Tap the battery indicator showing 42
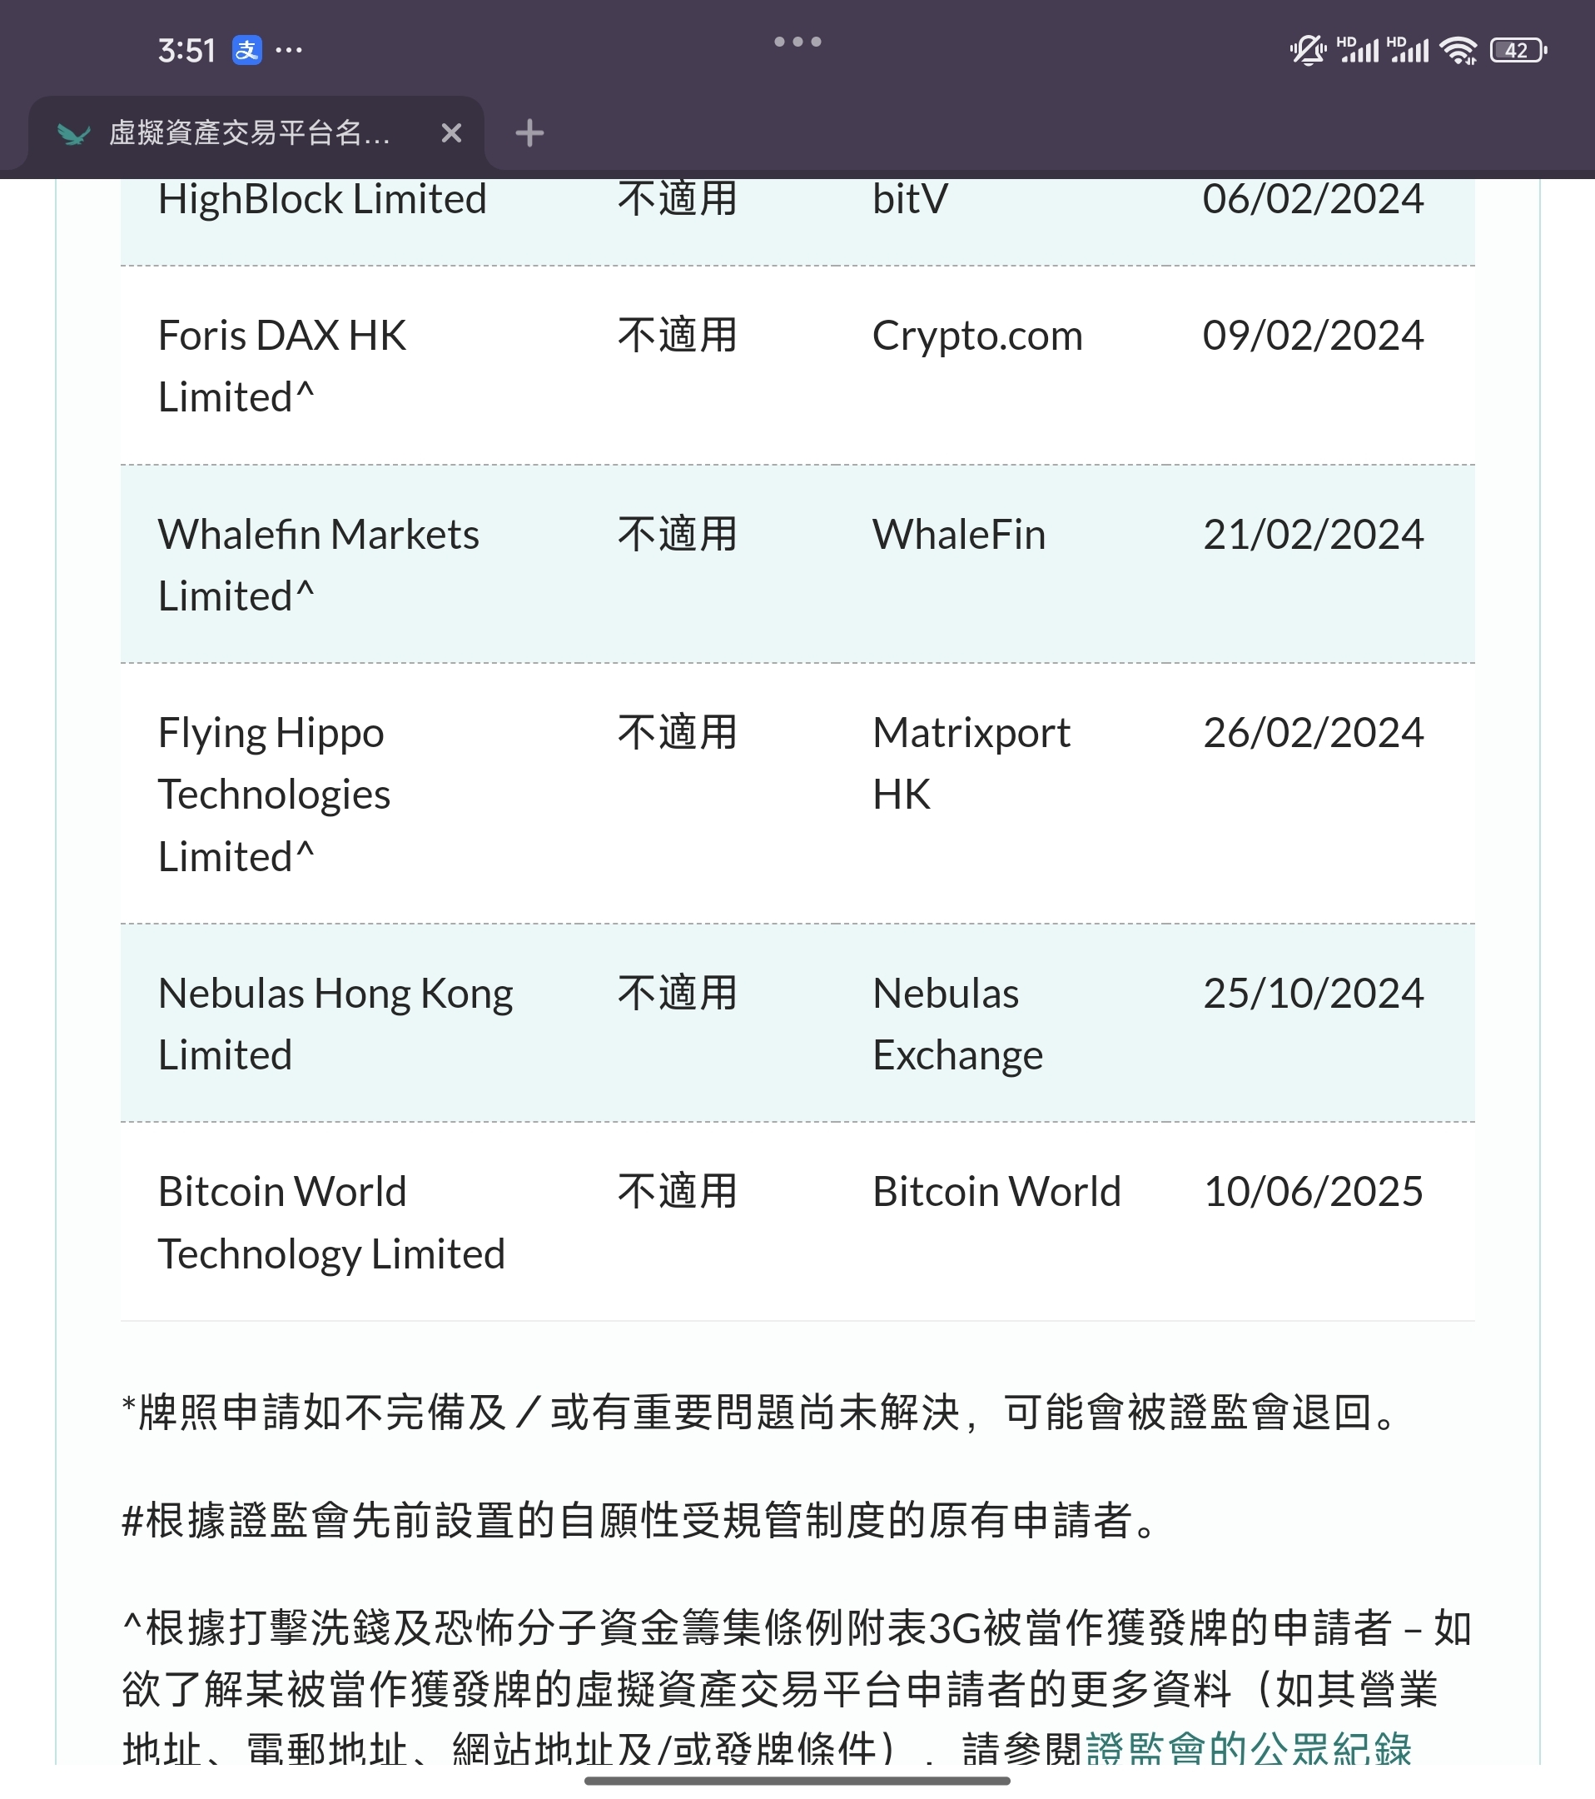Screen dimensions: 1595x1799 (1518, 50)
